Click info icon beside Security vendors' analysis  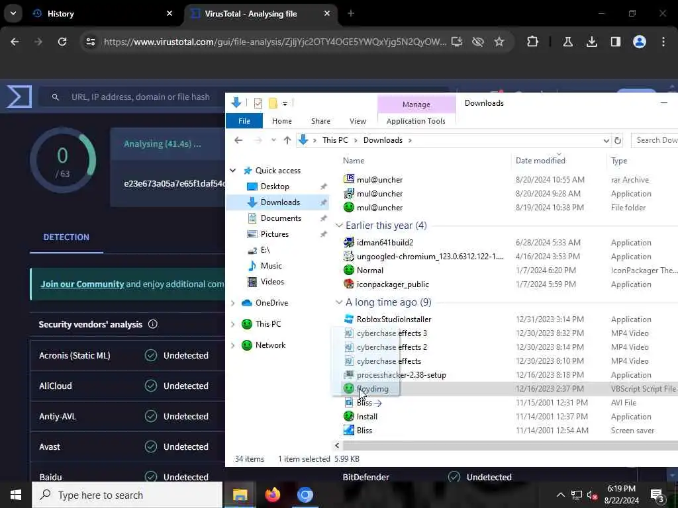click(153, 324)
